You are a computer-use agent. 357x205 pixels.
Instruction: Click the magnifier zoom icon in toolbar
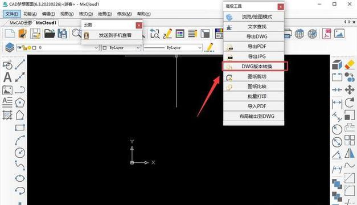pos(76,33)
